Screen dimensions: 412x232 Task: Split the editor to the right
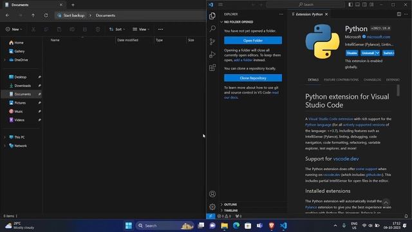coord(399,14)
